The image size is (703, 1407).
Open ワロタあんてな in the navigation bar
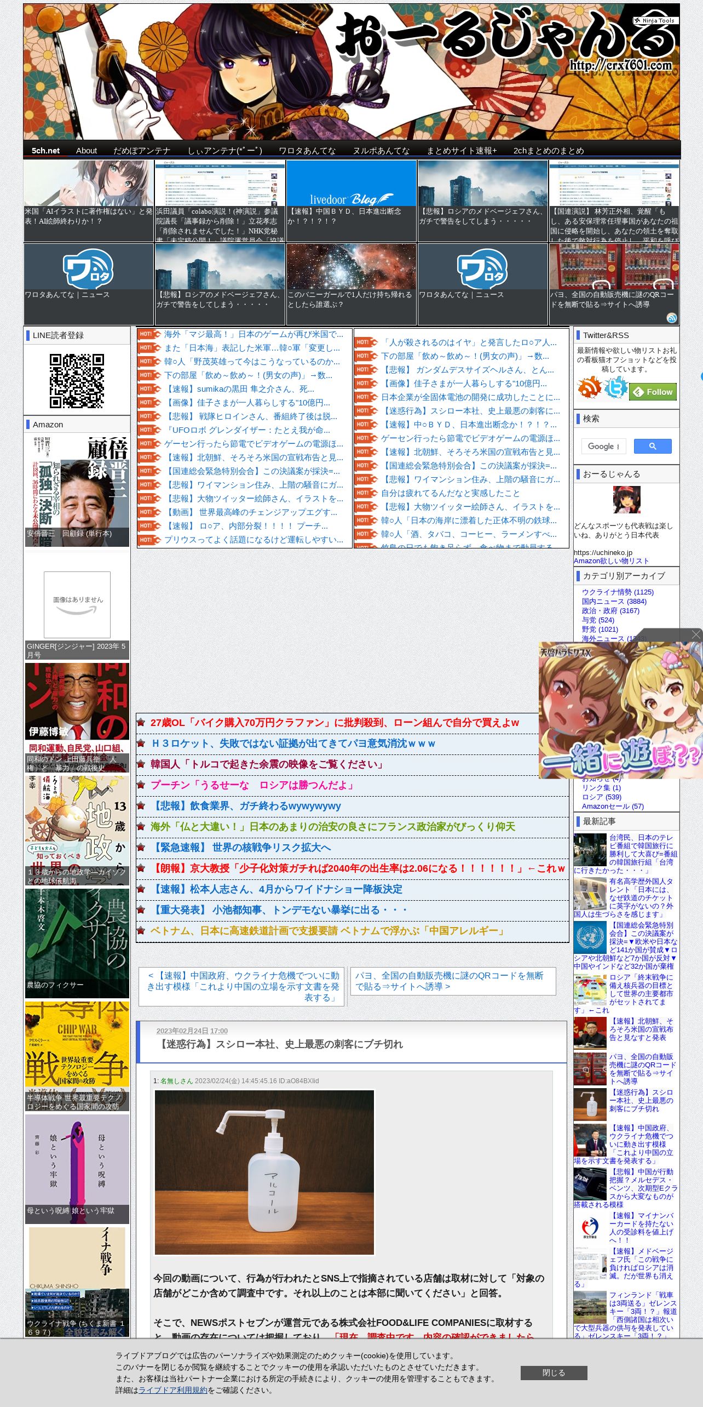point(307,151)
